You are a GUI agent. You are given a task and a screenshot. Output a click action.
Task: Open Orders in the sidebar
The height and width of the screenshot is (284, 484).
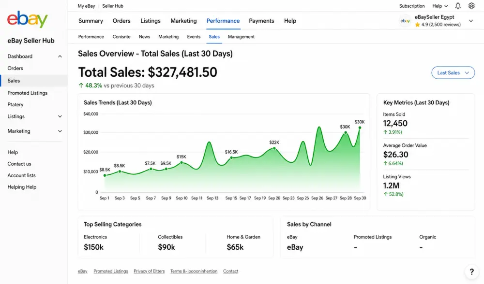click(x=15, y=68)
